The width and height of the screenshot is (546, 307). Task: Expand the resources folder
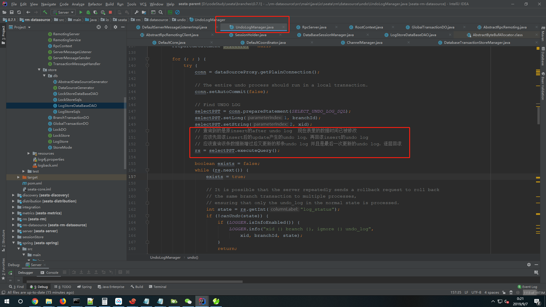pyautogui.click(x=29, y=153)
